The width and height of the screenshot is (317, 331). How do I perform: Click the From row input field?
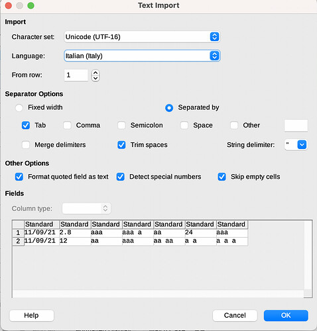pos(76,75)
